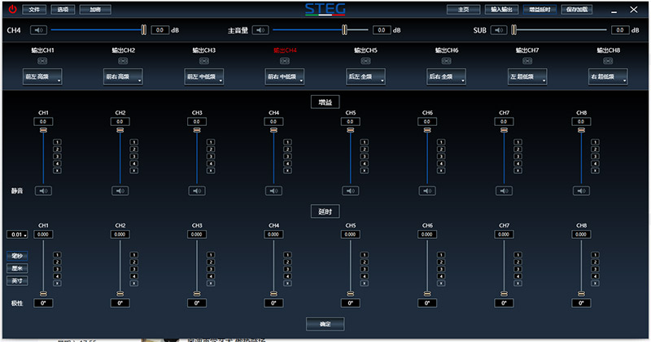Click the link icon under 输出CH2
The image size is (651, 342).
pos(123,61)
